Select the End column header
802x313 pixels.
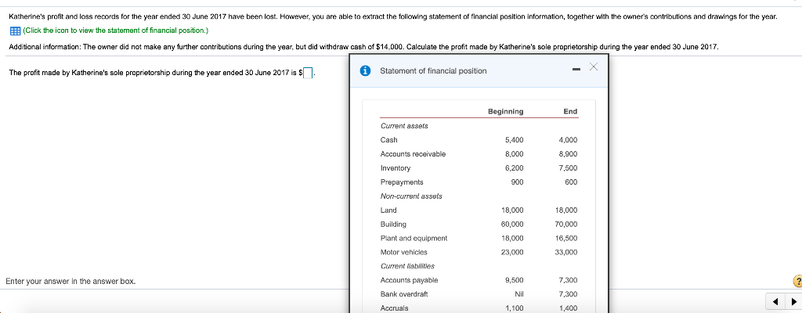pos(570,111)
